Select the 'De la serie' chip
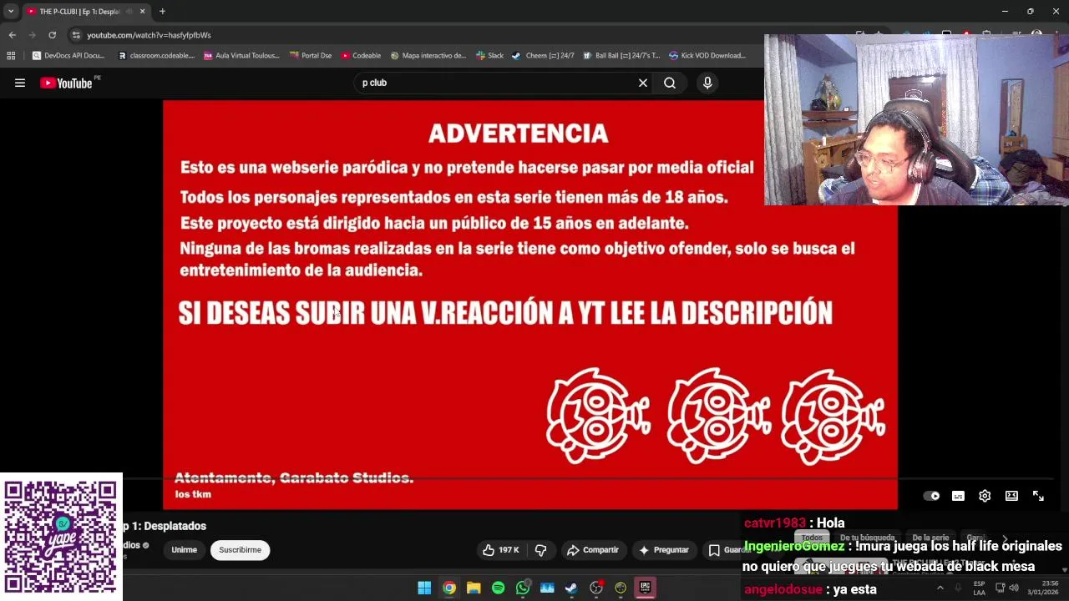This screenshot has width=1069, height=601. (x=930, y=538)
